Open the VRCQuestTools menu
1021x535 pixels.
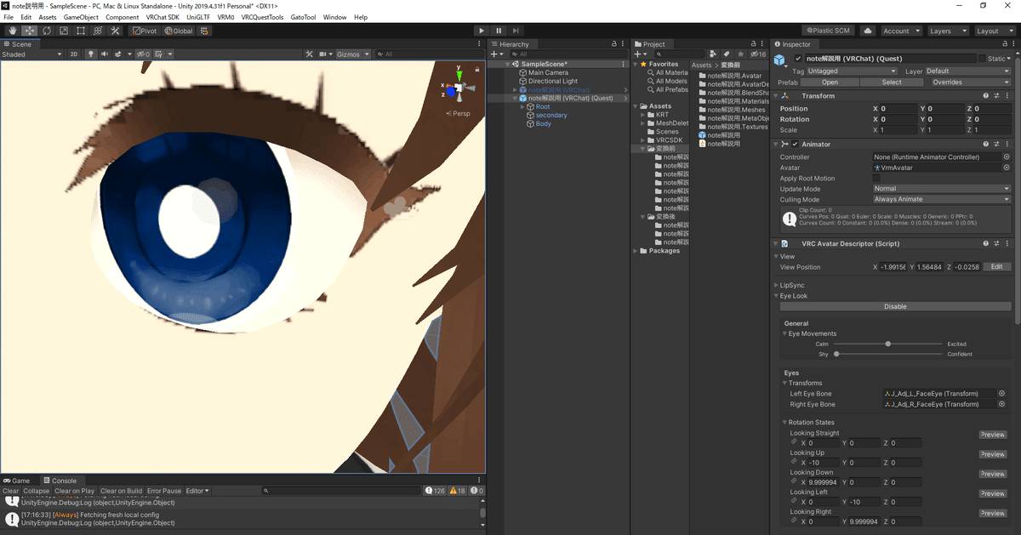[x=262, y=17]
